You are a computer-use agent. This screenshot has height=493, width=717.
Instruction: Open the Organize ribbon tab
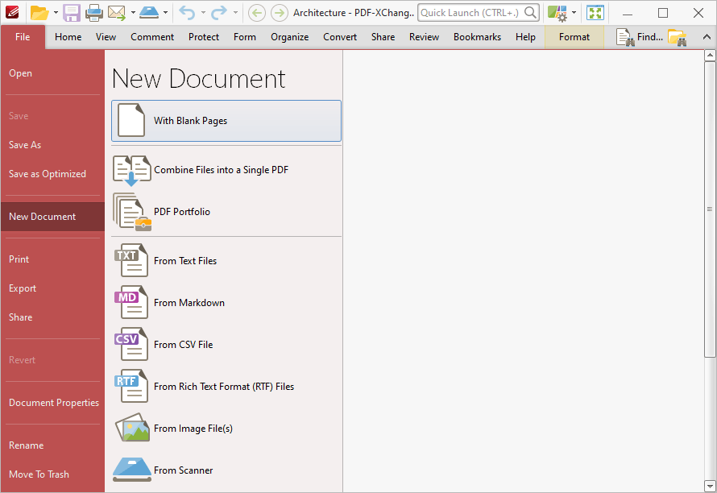click(289, 37)
